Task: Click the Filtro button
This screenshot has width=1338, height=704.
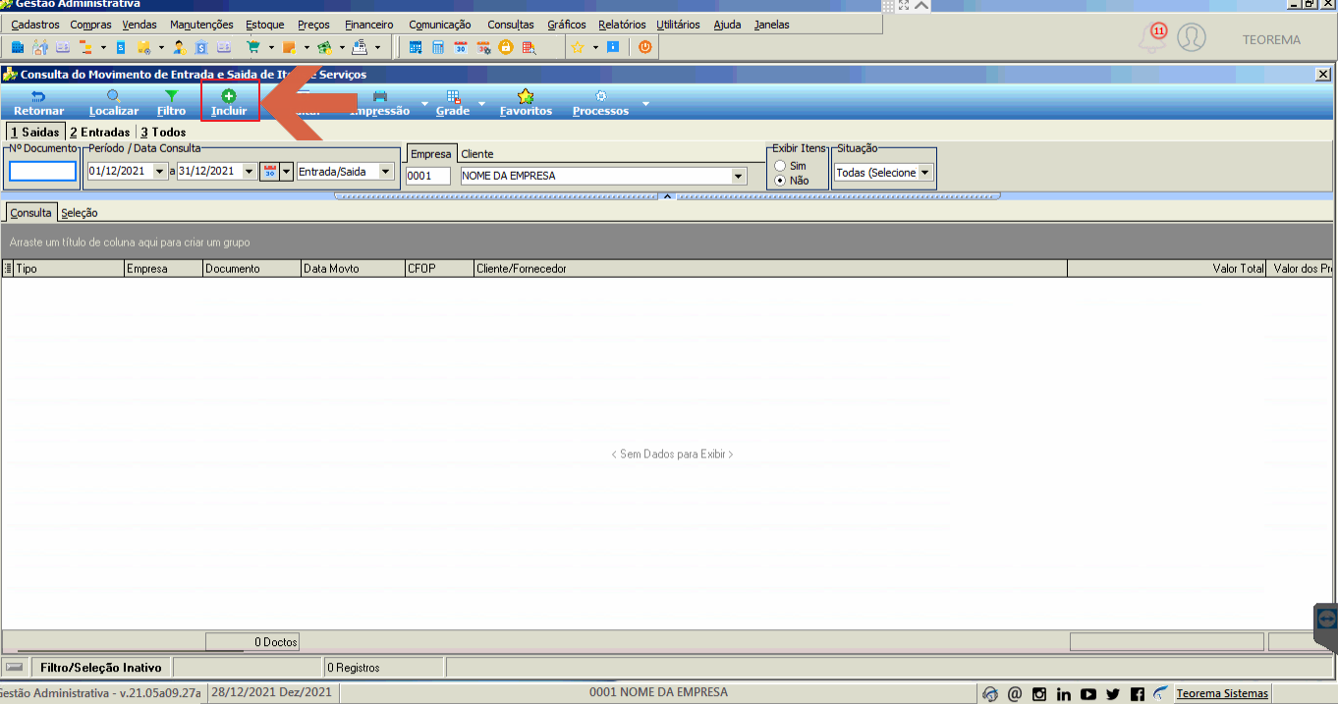Action: point(171,102)
